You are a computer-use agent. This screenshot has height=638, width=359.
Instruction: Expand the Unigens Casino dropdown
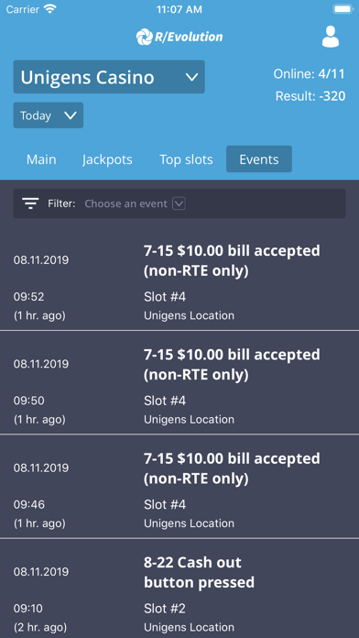(109, 77)
